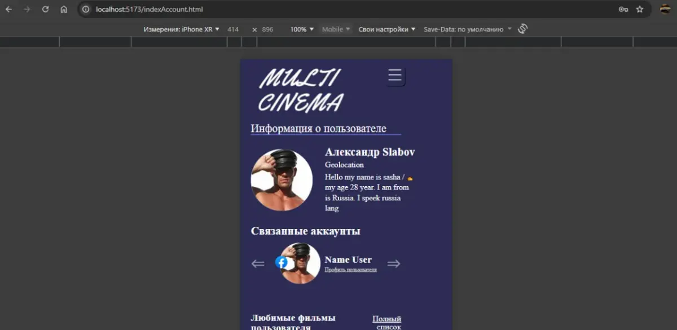This screenshot has width=677, height=330.
Task: Click the right arrow of accounts carousel
Action: tap(394, 263)
